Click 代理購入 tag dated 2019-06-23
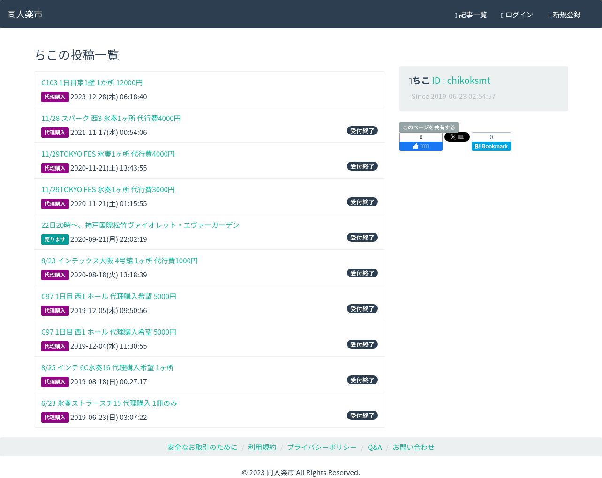 (x=55, y=418)
